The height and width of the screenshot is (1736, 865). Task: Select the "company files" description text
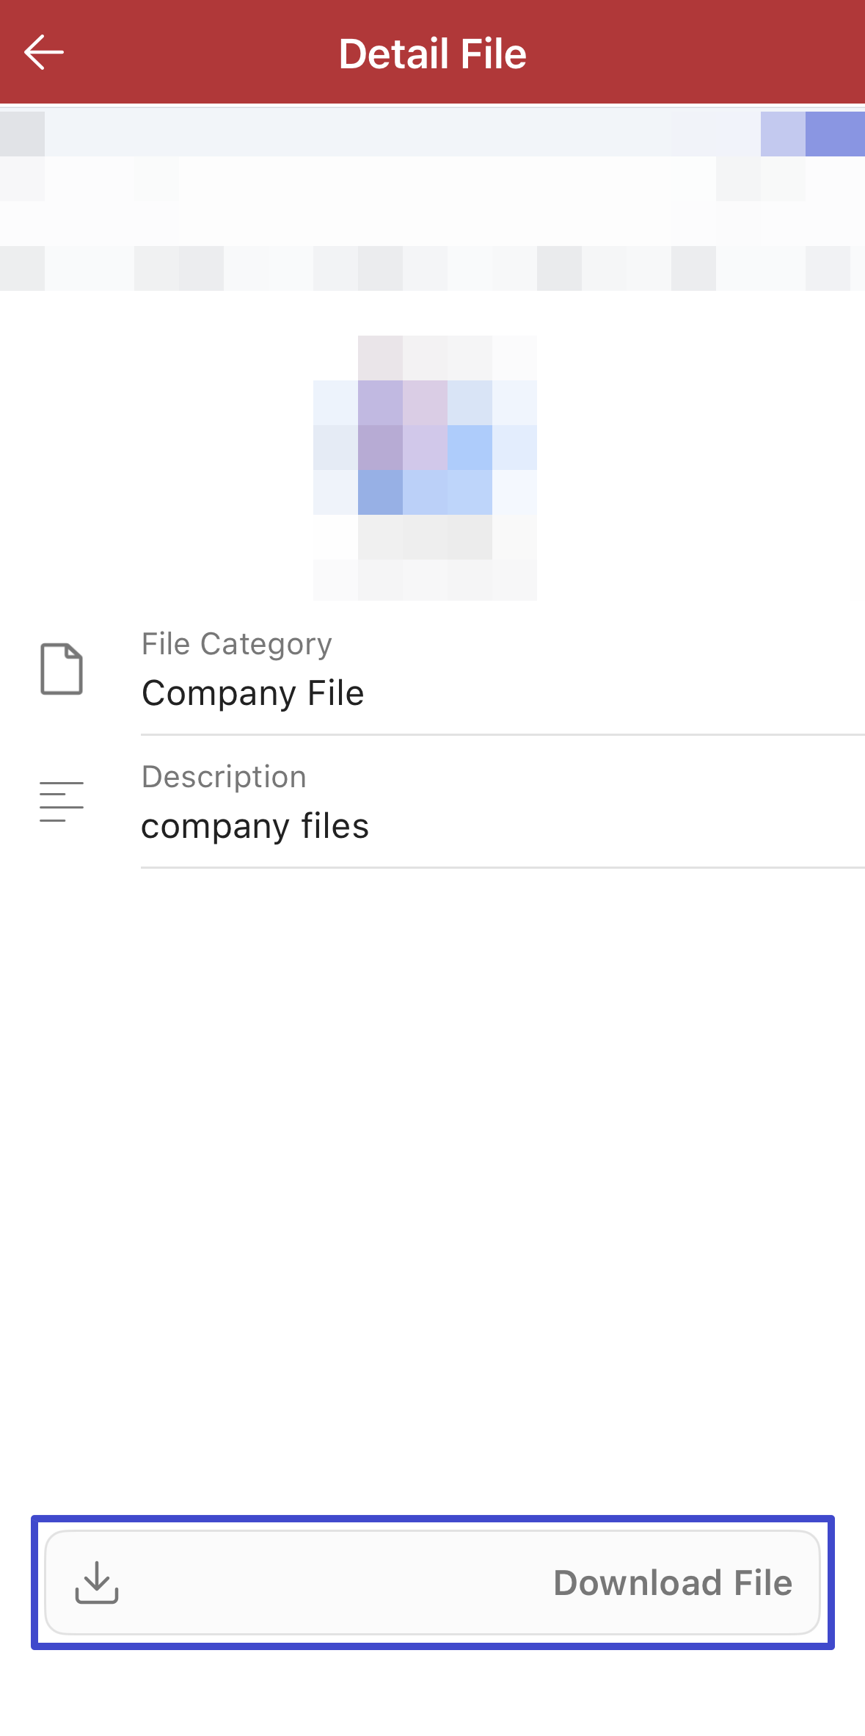[255, 826]
